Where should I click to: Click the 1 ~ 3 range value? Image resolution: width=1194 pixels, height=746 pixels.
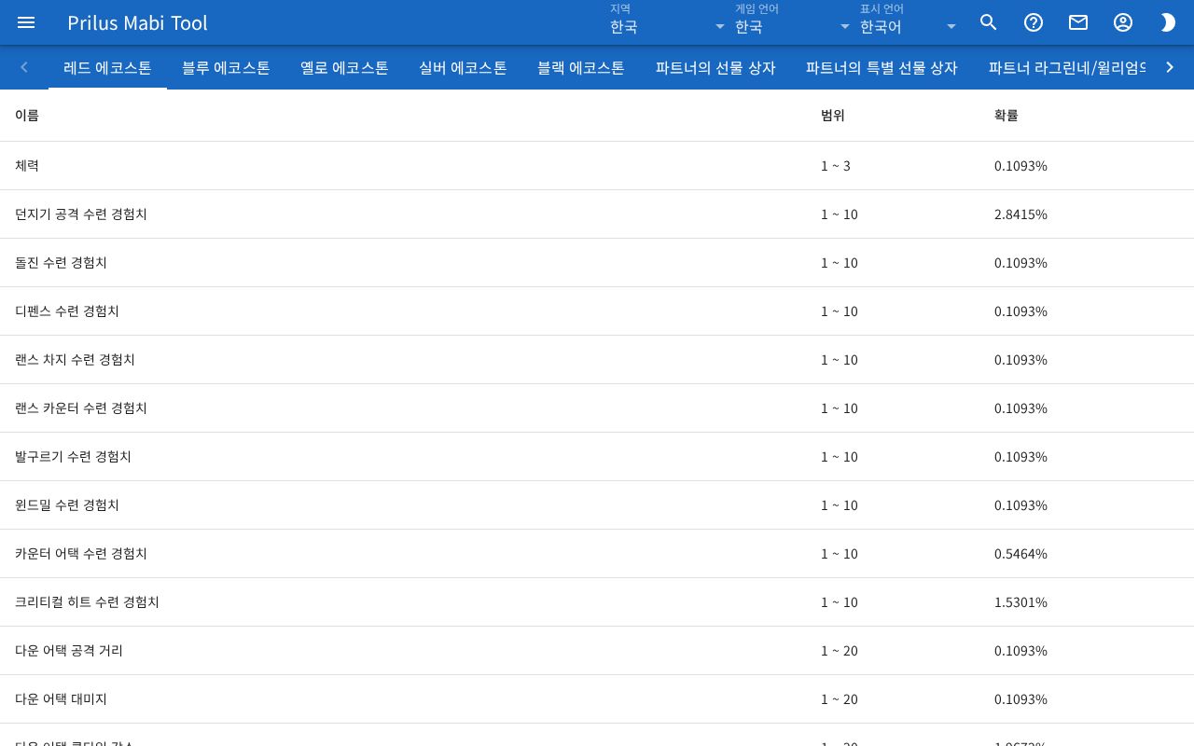pos(836,166)
